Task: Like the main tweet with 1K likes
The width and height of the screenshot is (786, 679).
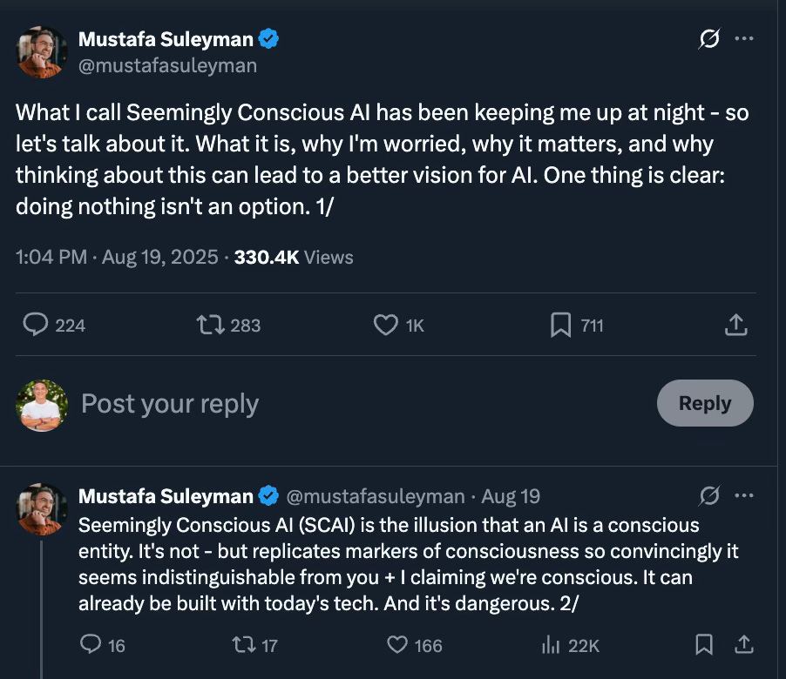Action: click(x=385, y=325)
